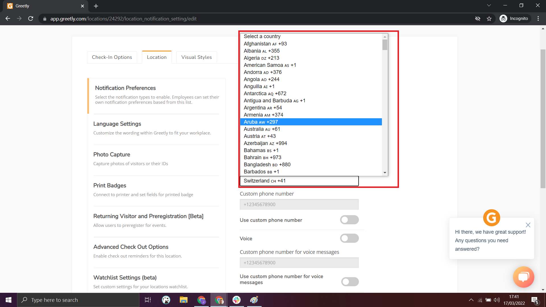
Task: Switch to the Check-In Options tab
Action: point(112,57)
